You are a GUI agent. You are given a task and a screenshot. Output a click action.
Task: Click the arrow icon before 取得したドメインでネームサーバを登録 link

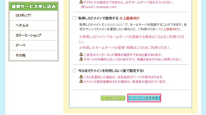(x=80, y=37)
